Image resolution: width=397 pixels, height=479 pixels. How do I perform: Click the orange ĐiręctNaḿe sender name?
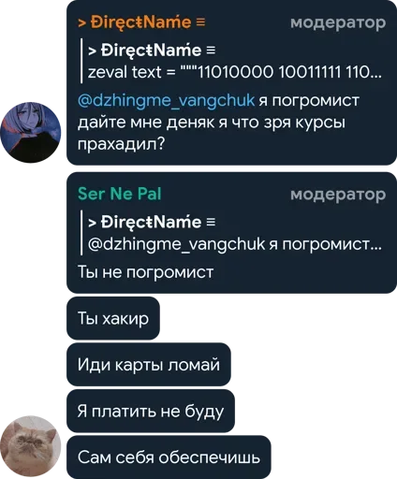coord(141,22)
